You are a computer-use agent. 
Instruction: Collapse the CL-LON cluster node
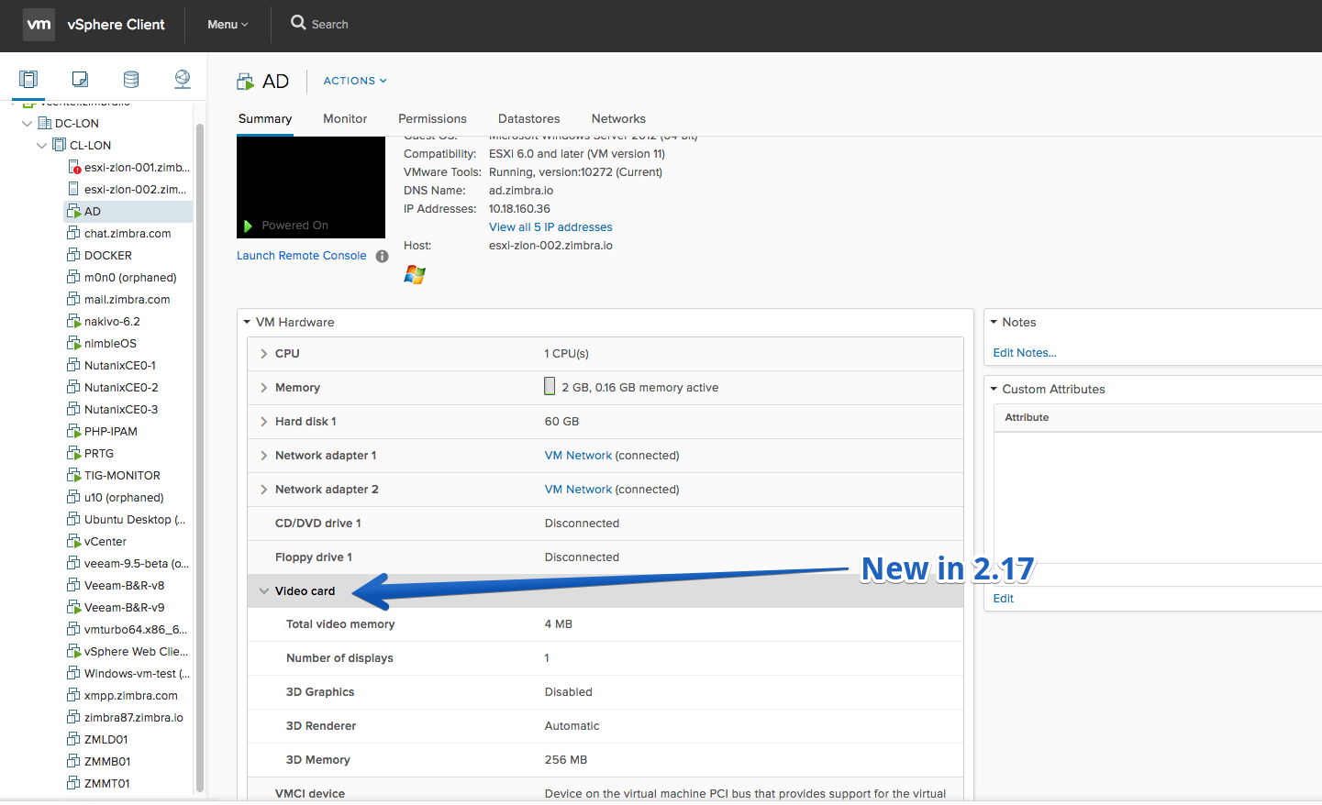pos(41,145)
